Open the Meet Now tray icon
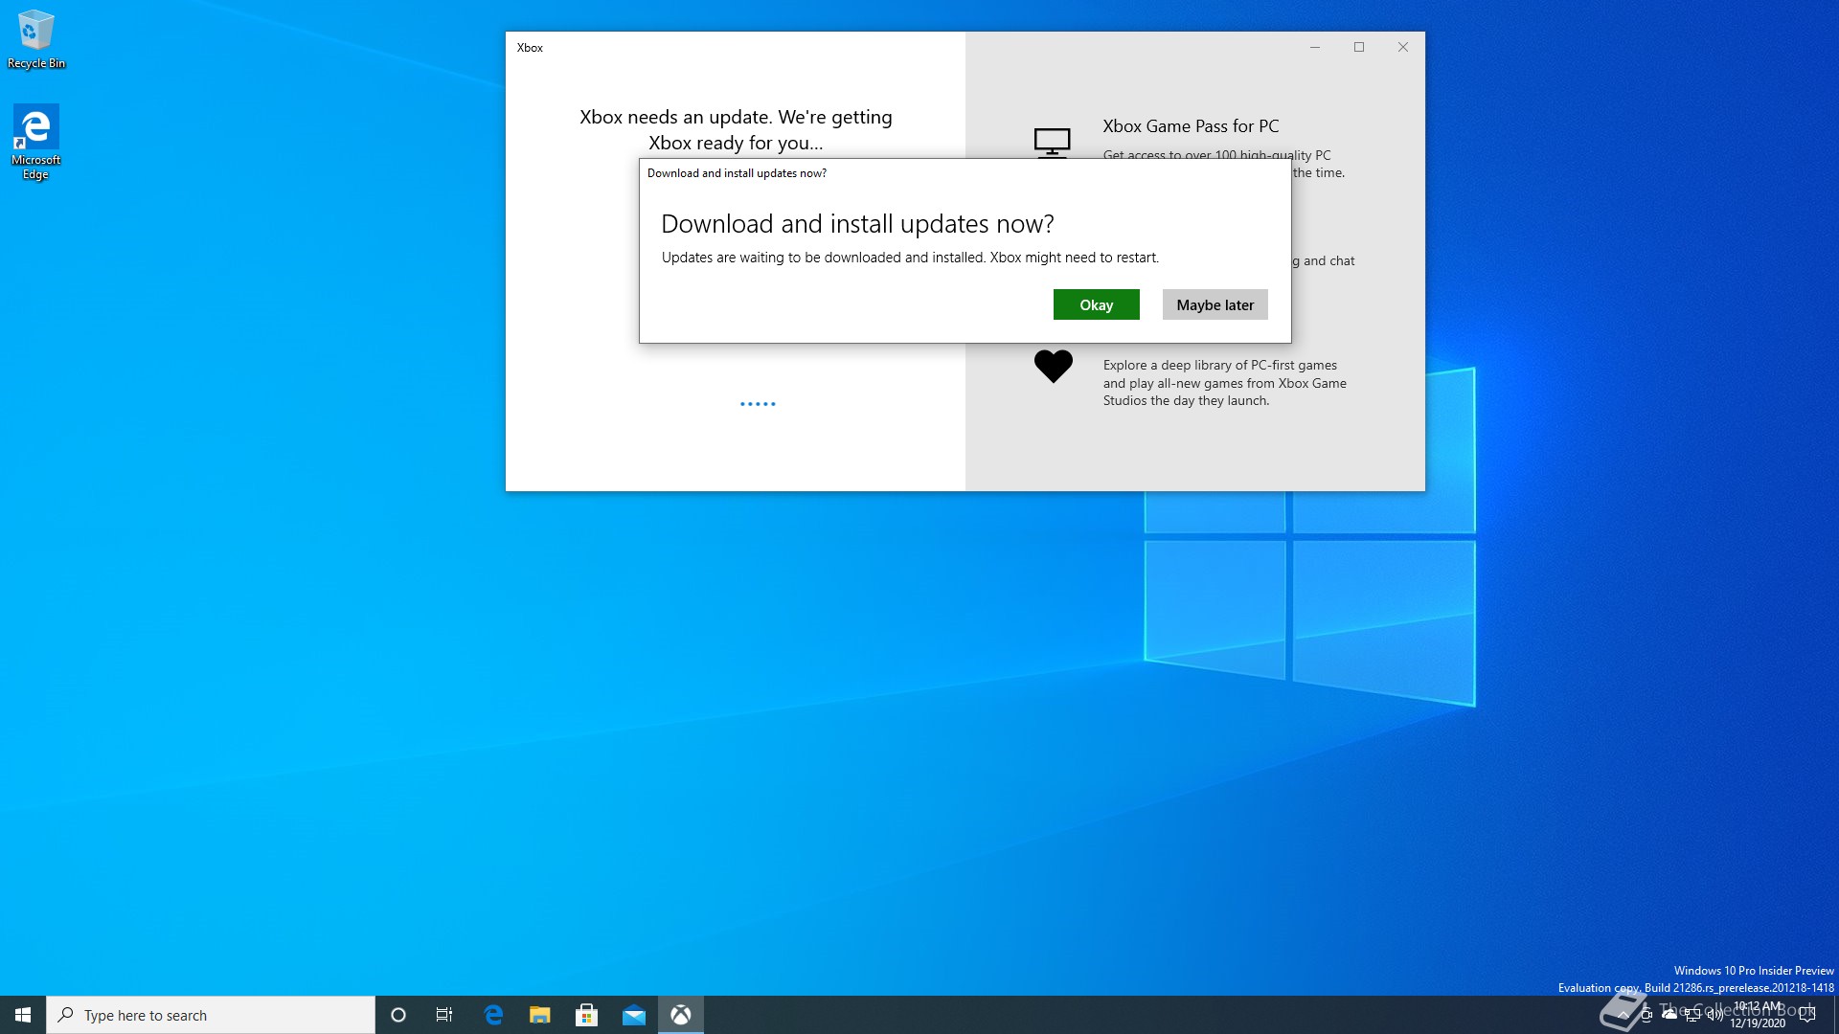1839x1034 pixels. pos(1646,1015)
